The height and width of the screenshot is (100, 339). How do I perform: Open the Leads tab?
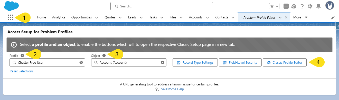(x=132, y=17)
